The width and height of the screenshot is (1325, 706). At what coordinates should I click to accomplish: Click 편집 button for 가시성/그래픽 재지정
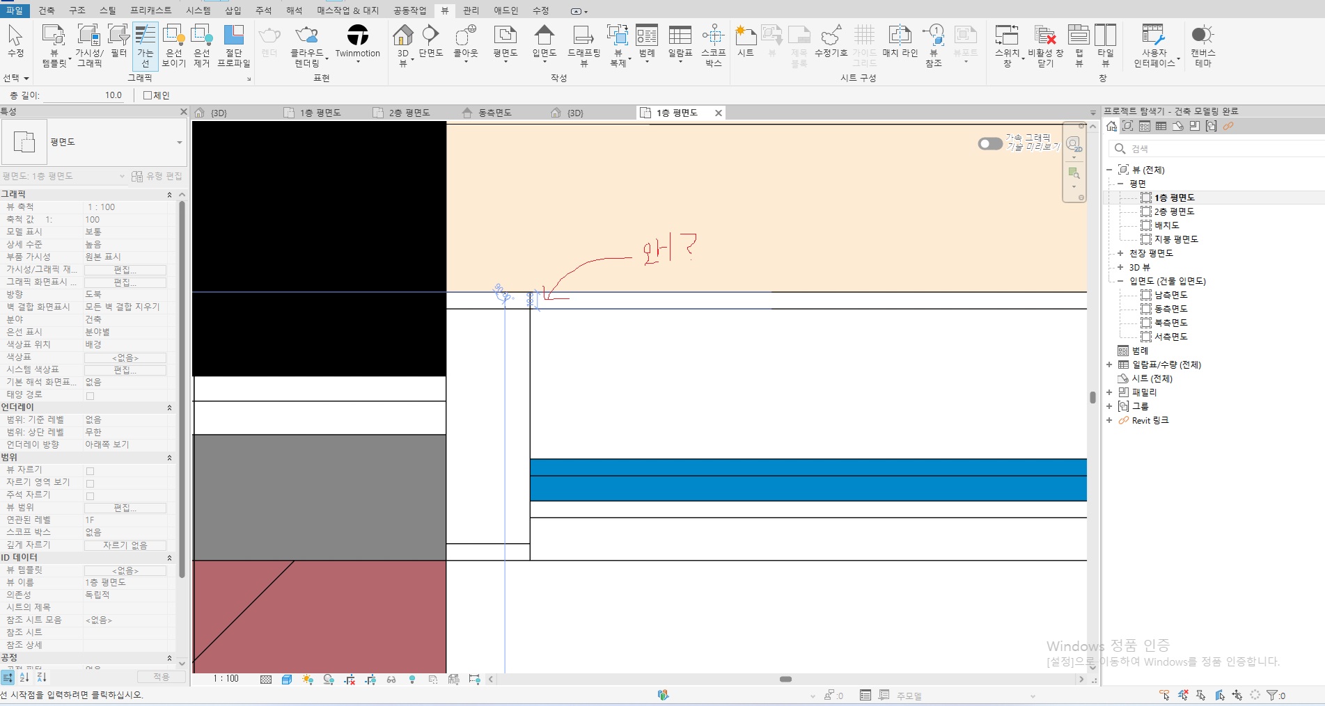(125, 270)
